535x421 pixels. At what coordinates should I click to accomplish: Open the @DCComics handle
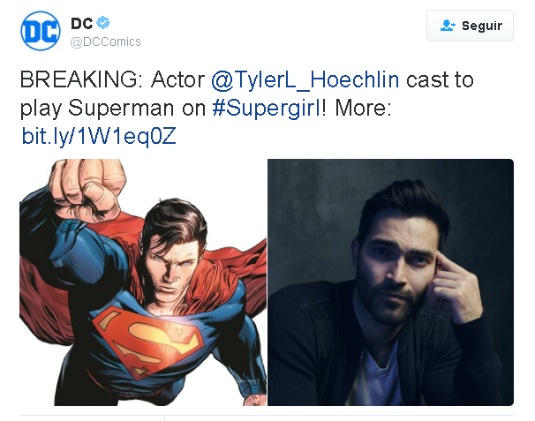pos(105,41)
